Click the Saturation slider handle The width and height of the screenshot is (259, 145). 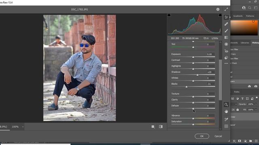[193, 124]
